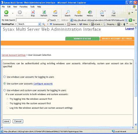Open the Favorites star icon
Viewport: 138px width, 134px height.
pos(79,12)
